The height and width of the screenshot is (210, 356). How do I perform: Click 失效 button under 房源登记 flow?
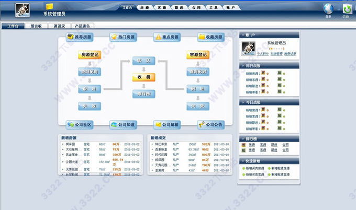(x=90, y=106)
